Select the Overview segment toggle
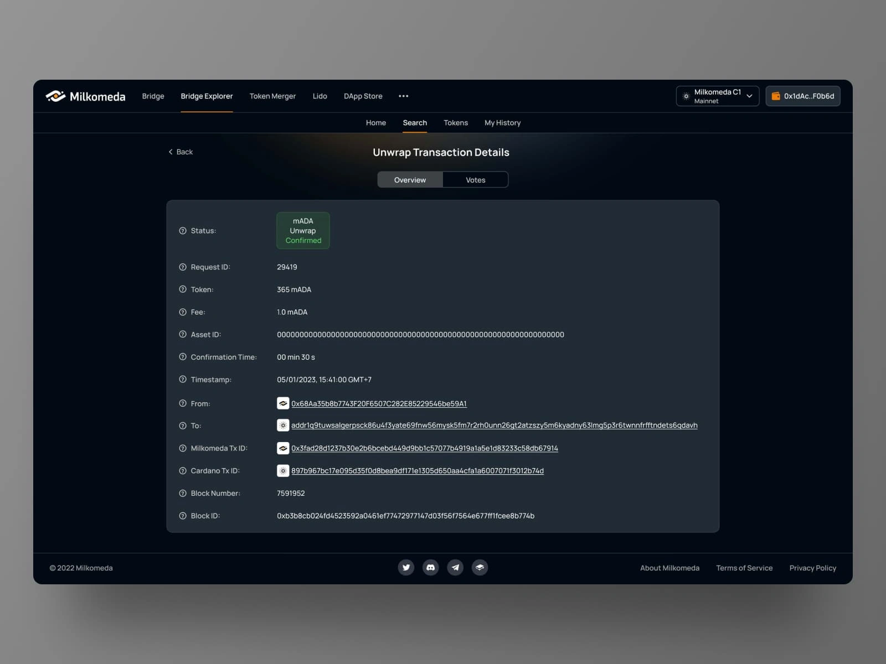886x664 pixels. click(410, 180)
